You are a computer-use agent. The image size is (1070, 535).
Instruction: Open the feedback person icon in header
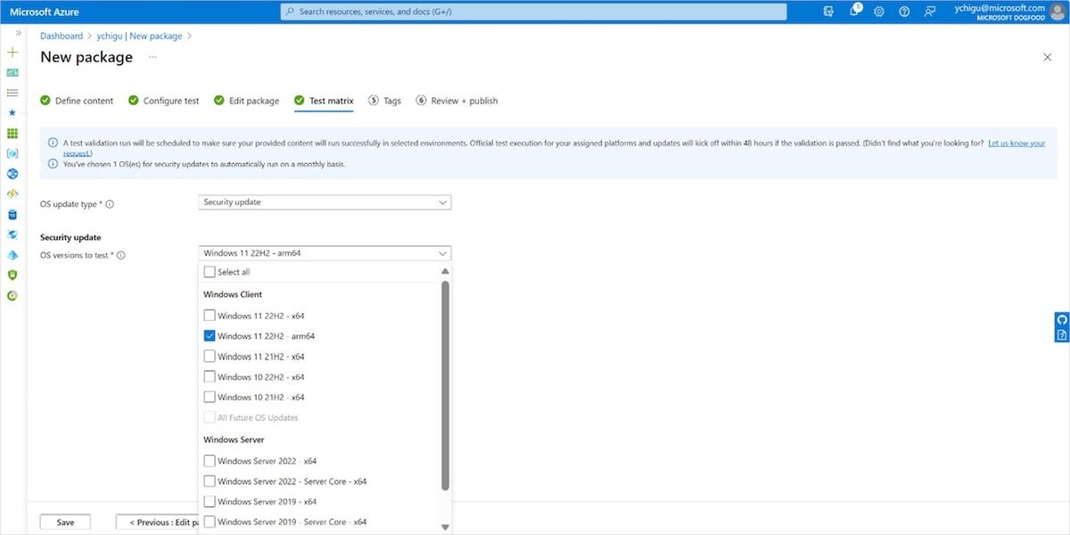[x=930, y=12]
